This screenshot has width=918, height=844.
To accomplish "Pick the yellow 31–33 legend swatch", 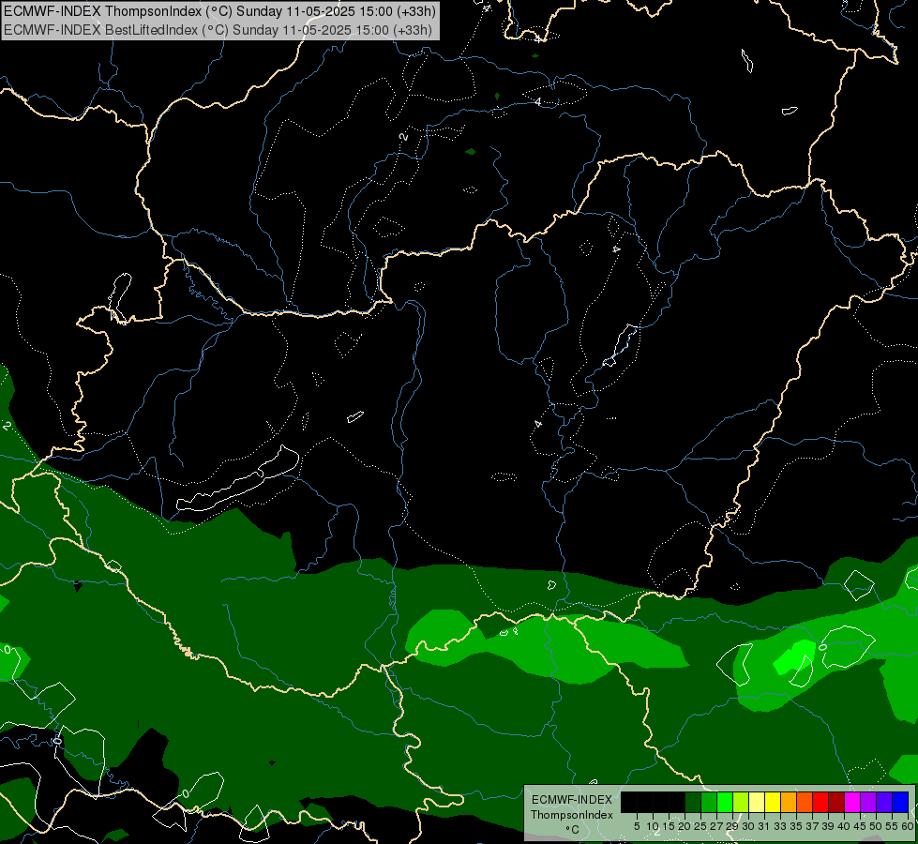I will tap(773, 802).
